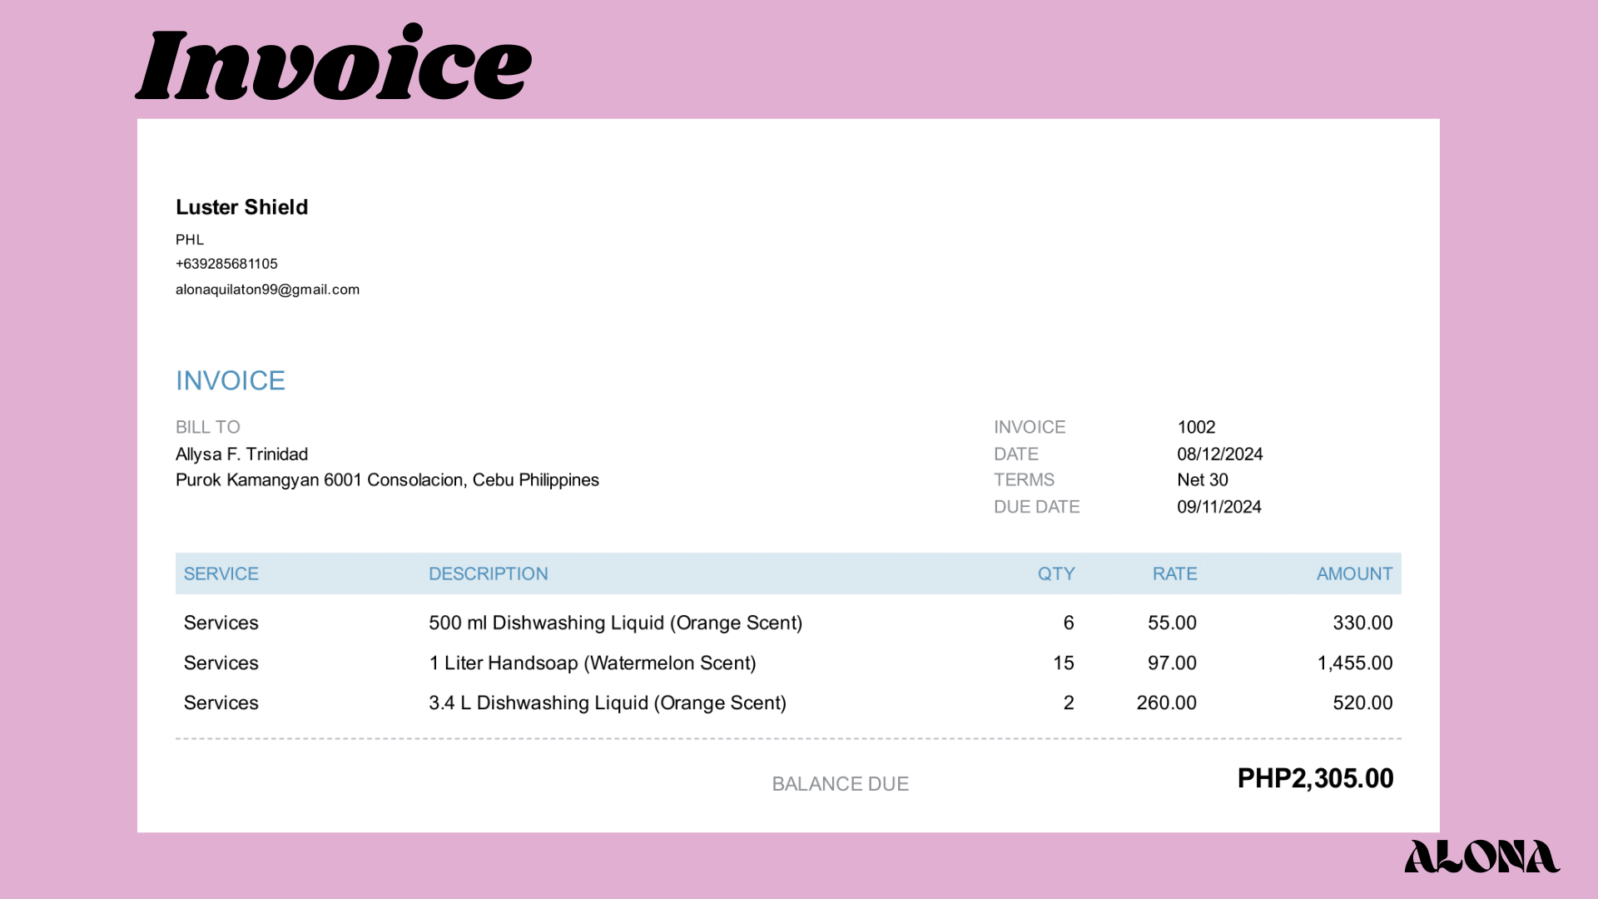Click the invoice date 08/12/2024
The height and width of the screenshot is (899, 1598).
point(1219,454)
